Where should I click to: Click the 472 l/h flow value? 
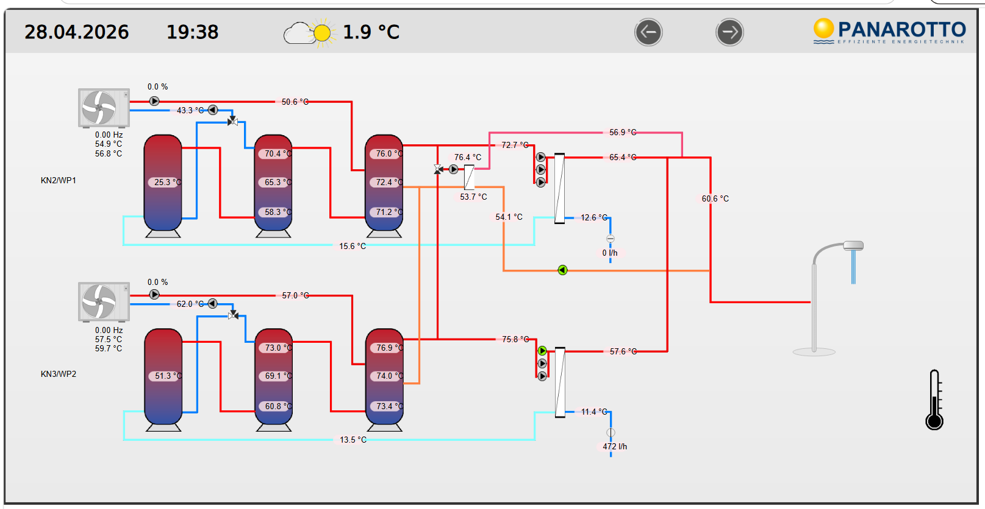click(x=615, y=446)
